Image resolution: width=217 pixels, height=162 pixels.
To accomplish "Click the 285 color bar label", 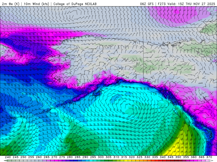I will point(78,157).
